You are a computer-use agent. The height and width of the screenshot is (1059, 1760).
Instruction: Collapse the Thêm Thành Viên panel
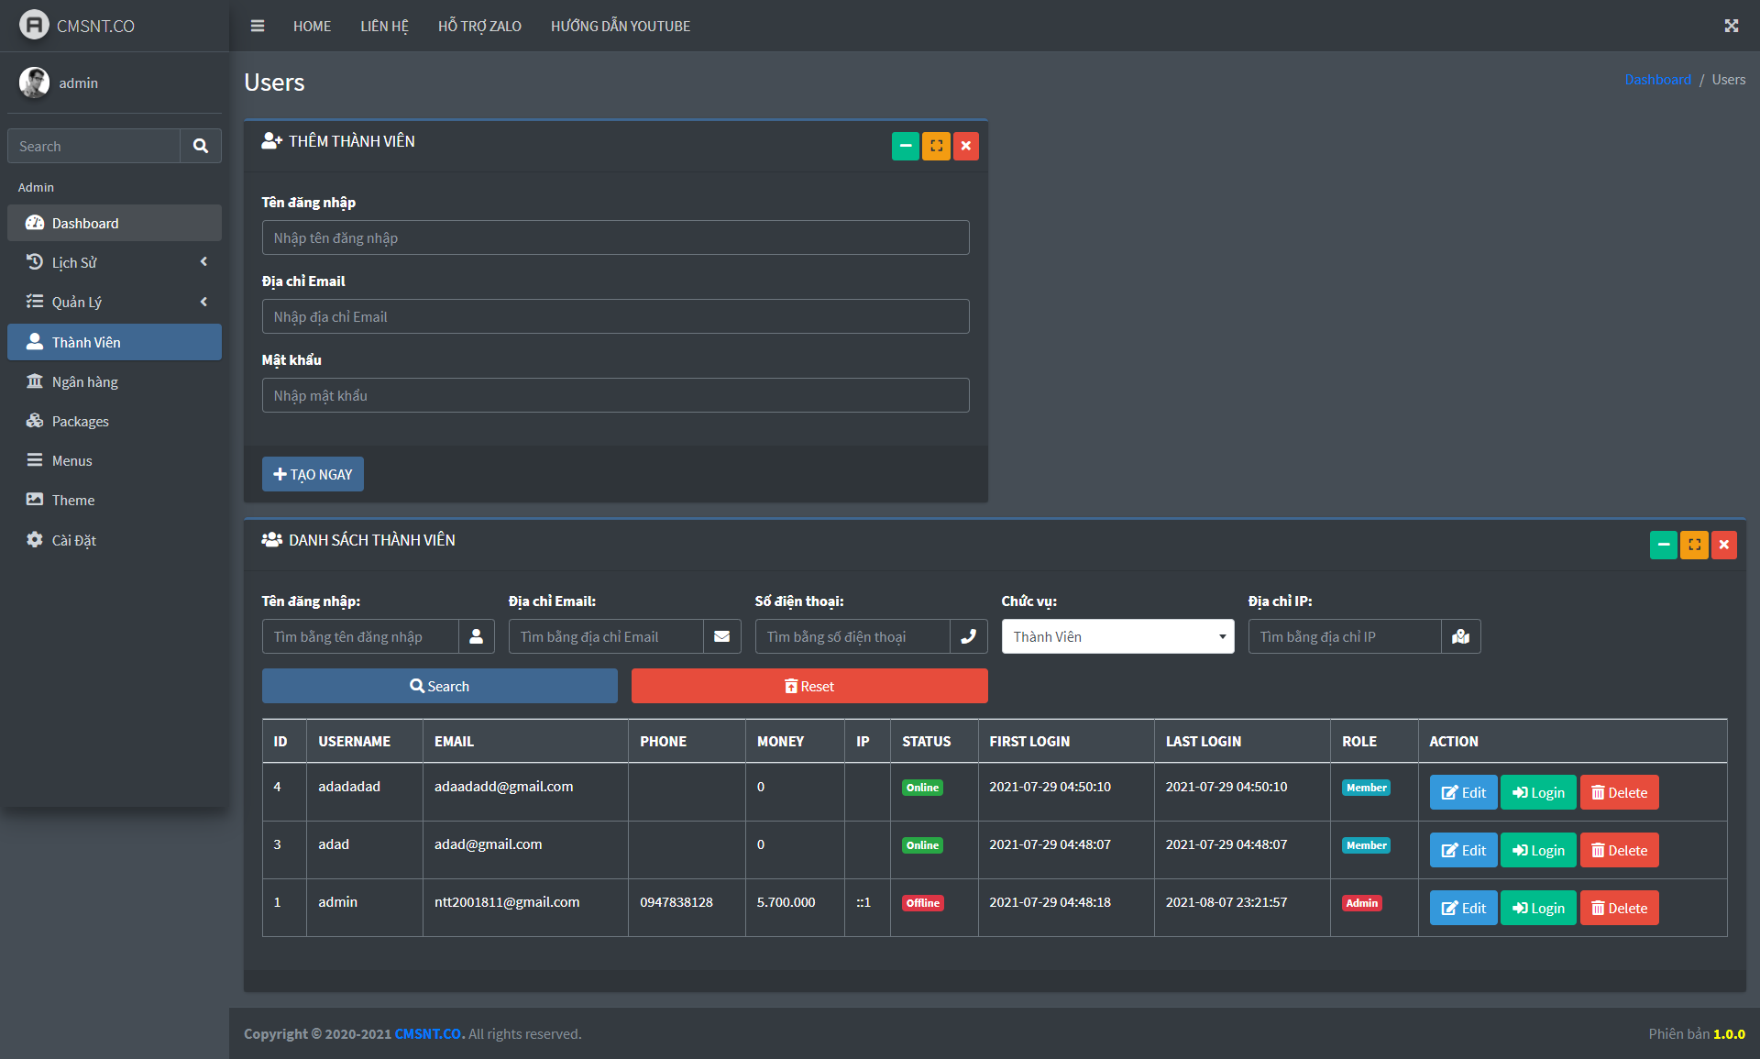click(905, 146)
